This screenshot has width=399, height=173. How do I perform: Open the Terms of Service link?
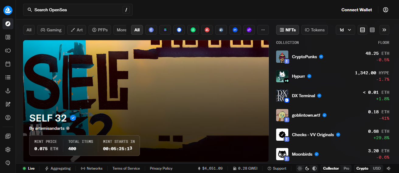[126, 168]
